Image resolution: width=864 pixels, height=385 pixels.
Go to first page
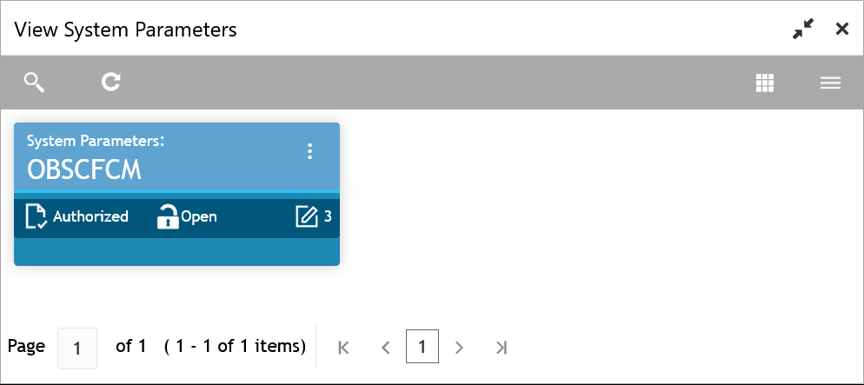[x=343, y=348]
